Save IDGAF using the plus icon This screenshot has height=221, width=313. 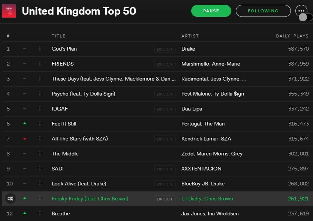[40, 109]
